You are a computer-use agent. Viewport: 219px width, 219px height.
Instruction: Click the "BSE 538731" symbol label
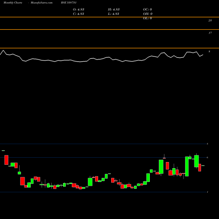(x=69, y=3)
